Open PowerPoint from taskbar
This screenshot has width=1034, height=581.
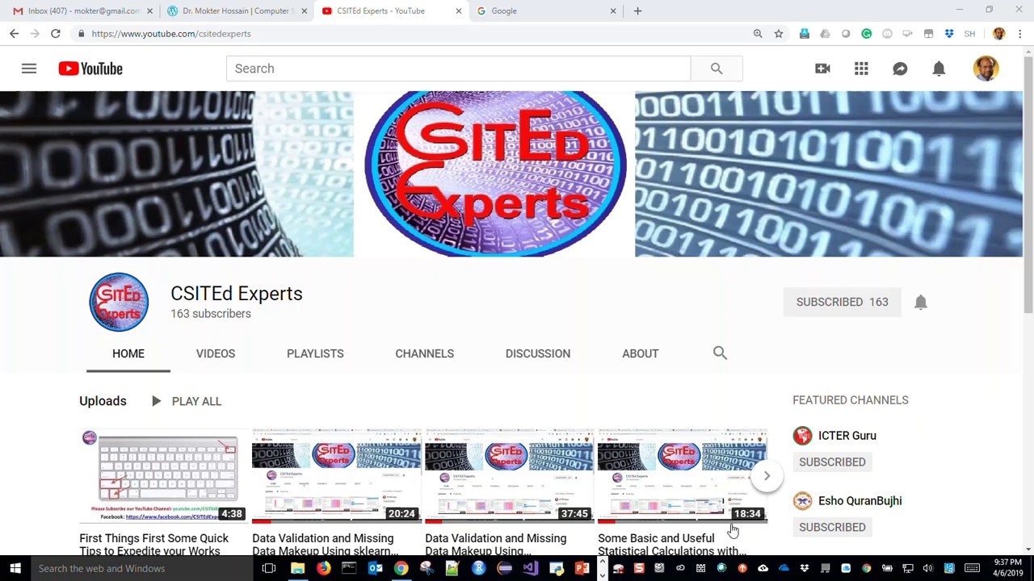click(582, 568)
